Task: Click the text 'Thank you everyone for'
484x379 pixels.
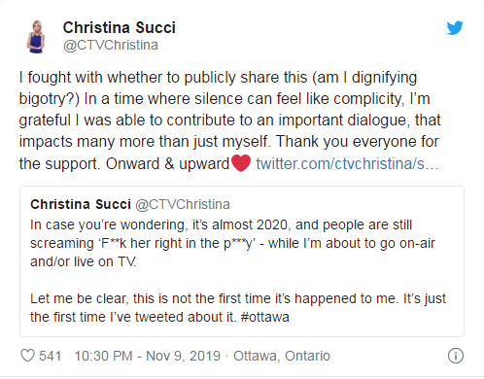Action: pyautogui.click(x=358, y=142)
